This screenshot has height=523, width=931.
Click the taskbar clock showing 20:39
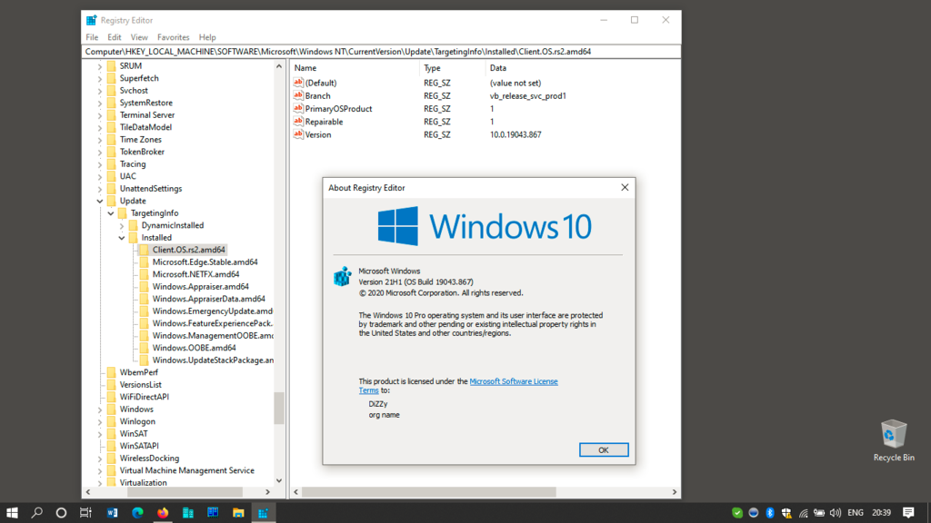pyautogui.click(x=881, y=512)
